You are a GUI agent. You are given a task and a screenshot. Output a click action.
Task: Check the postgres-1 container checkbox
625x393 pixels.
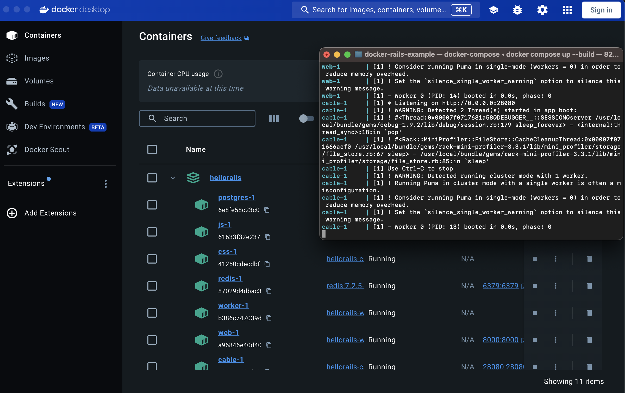pos(152,205)
